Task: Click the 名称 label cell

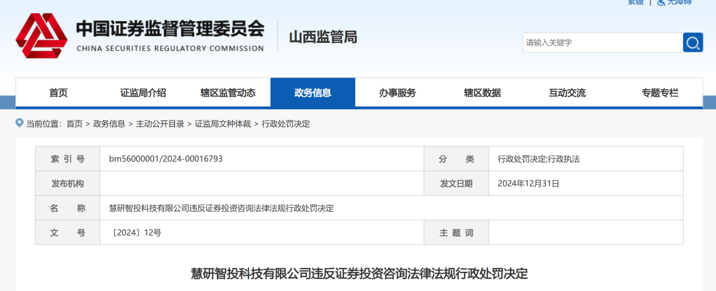Action: (68, 208)
